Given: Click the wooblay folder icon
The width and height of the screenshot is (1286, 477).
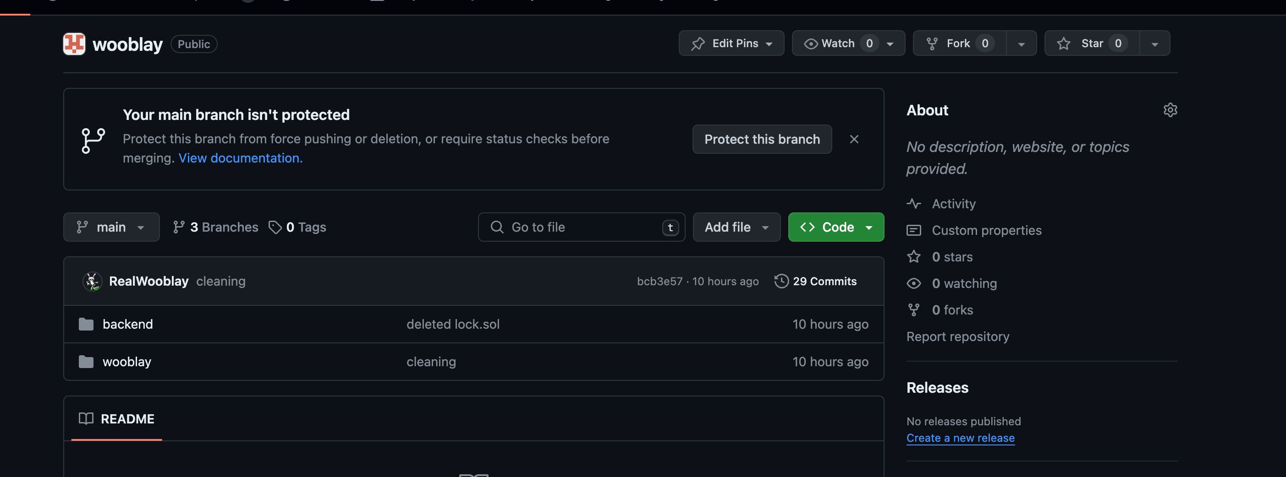Looking at the screenshot, I should 86,361.
